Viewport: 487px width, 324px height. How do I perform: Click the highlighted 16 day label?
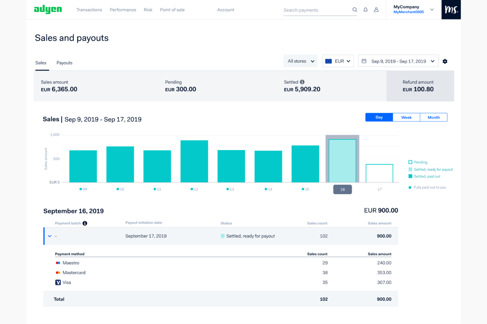tap(343, 189)
